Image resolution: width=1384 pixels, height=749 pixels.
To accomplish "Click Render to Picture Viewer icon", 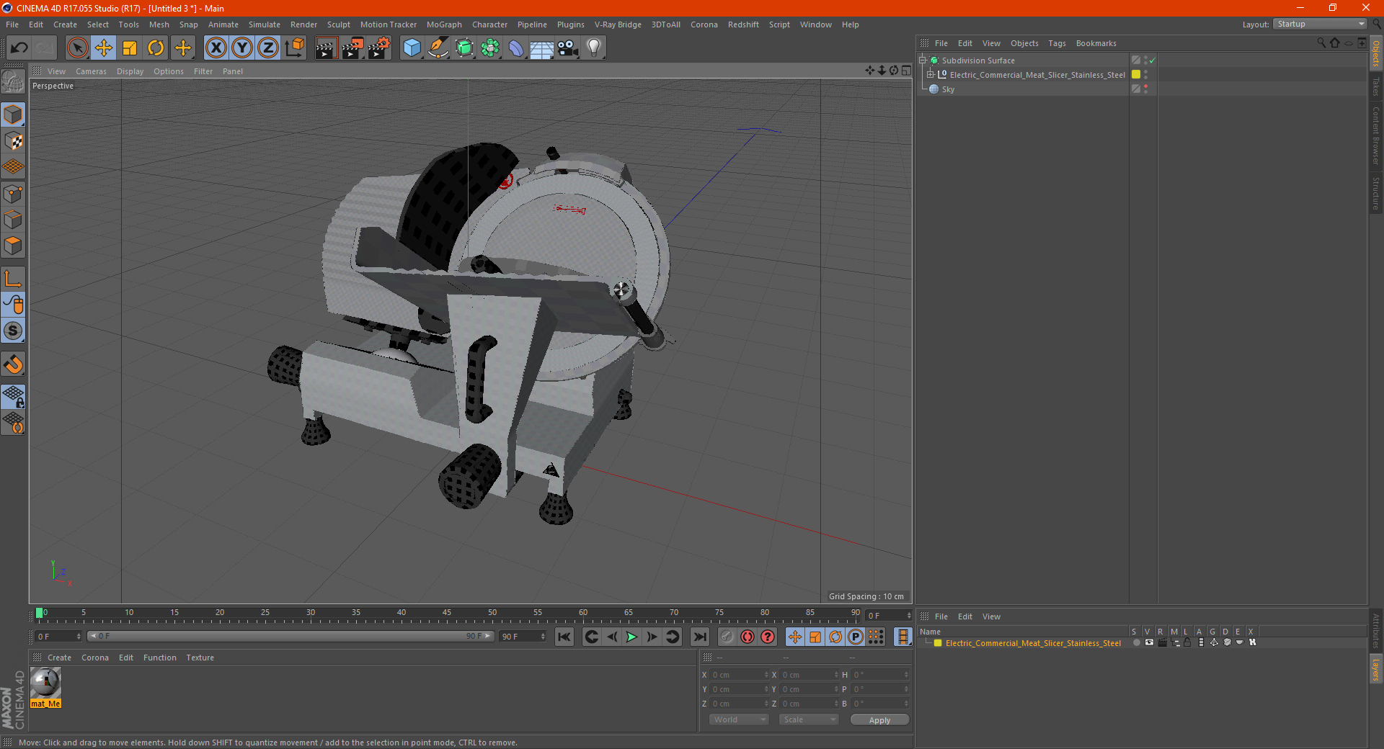I will pos(352,48).
